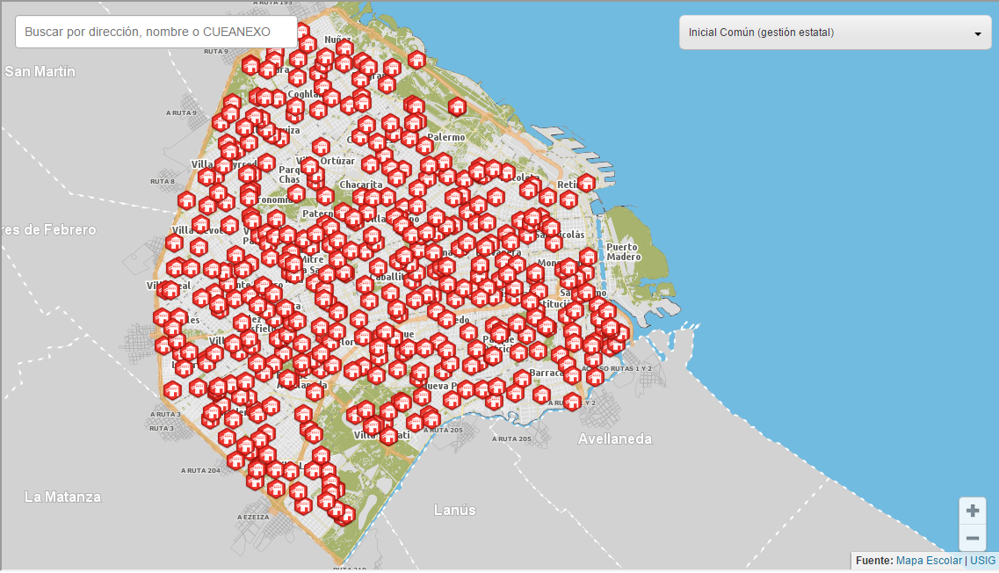This screenshot has width=999, height=573.
Task: Click the USIG link in the footer
Action: [x=982, y=561]
